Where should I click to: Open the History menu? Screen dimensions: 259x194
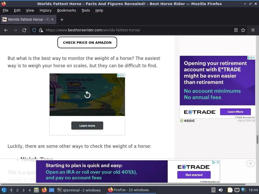tap(46, 10)
